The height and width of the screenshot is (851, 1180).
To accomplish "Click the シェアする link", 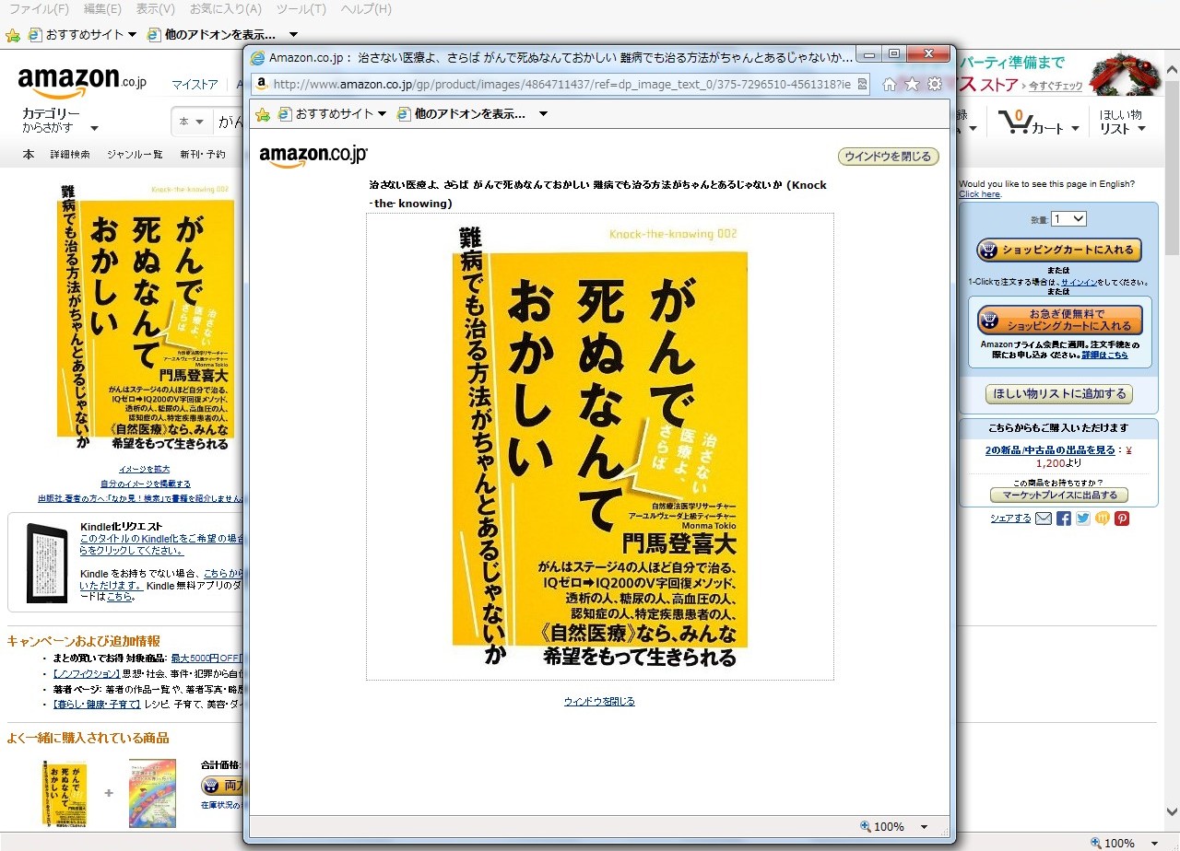I will 1010,519.
